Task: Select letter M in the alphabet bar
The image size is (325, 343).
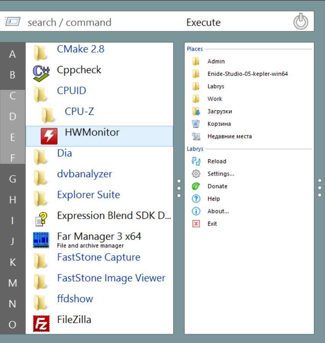Action: pyautogui.click(x=13, y=283)
